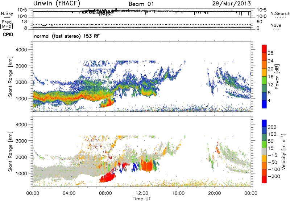Click the '4' power colorbar tick
The width and height of the screenshot is (290, 201).
tap(269, 101)
